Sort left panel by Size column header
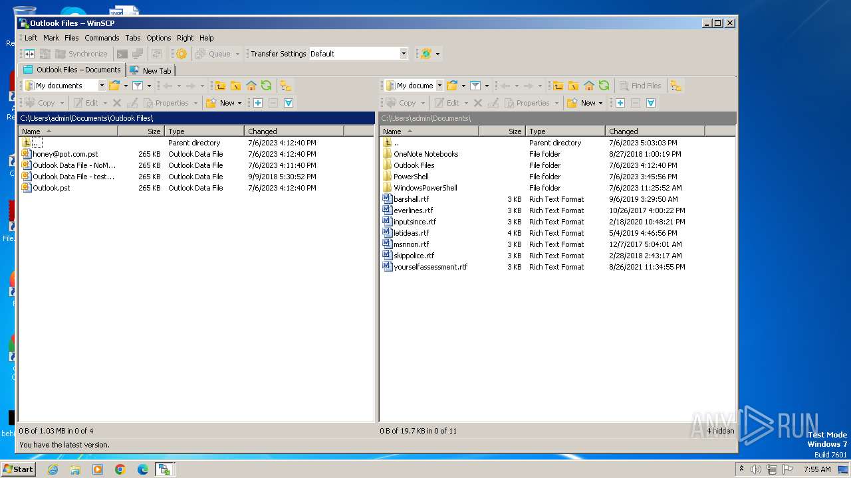 click(x=141, y=131)
